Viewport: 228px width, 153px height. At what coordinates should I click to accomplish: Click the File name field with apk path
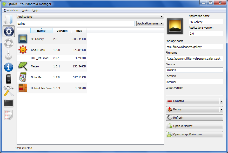tap(195, 59)
